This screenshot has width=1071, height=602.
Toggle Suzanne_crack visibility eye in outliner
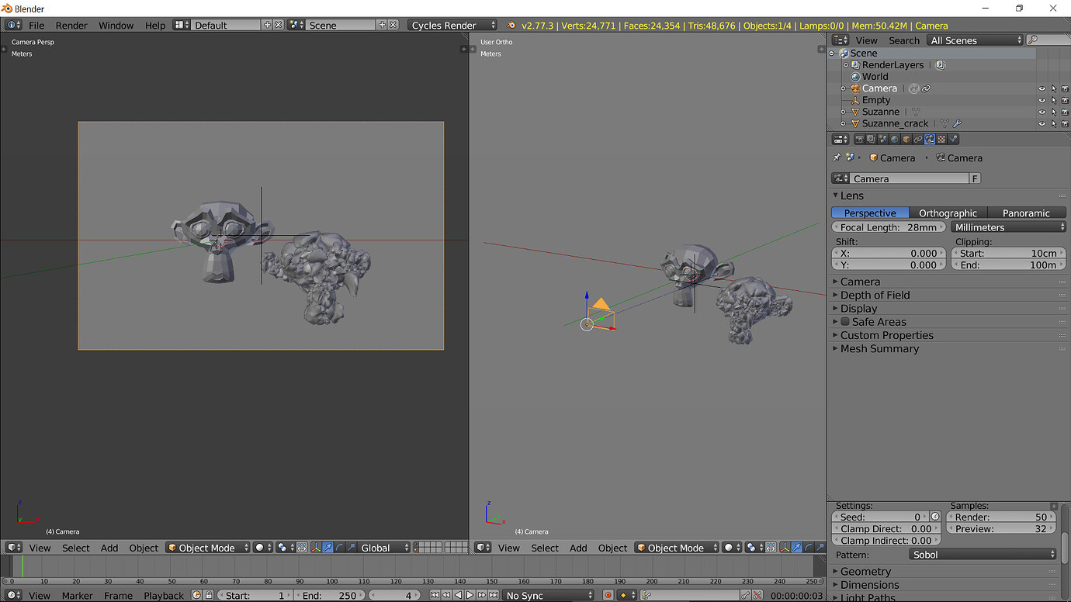(x=1042, y=123)
